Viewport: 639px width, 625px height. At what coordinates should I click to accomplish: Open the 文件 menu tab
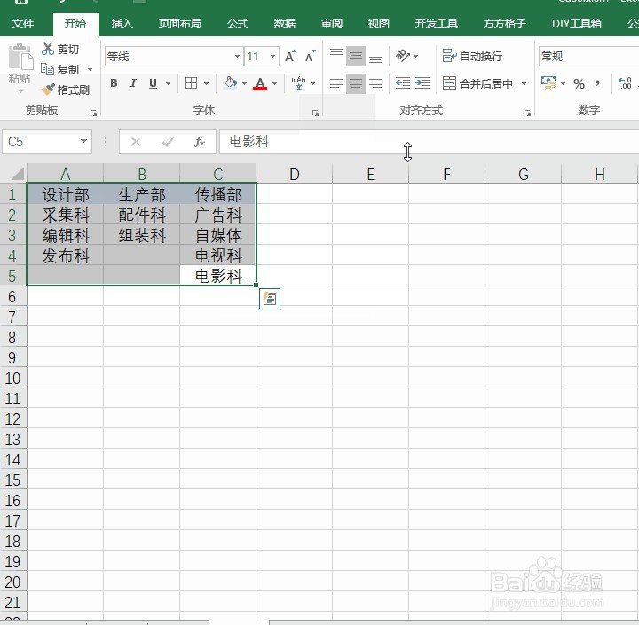point(23,24)
